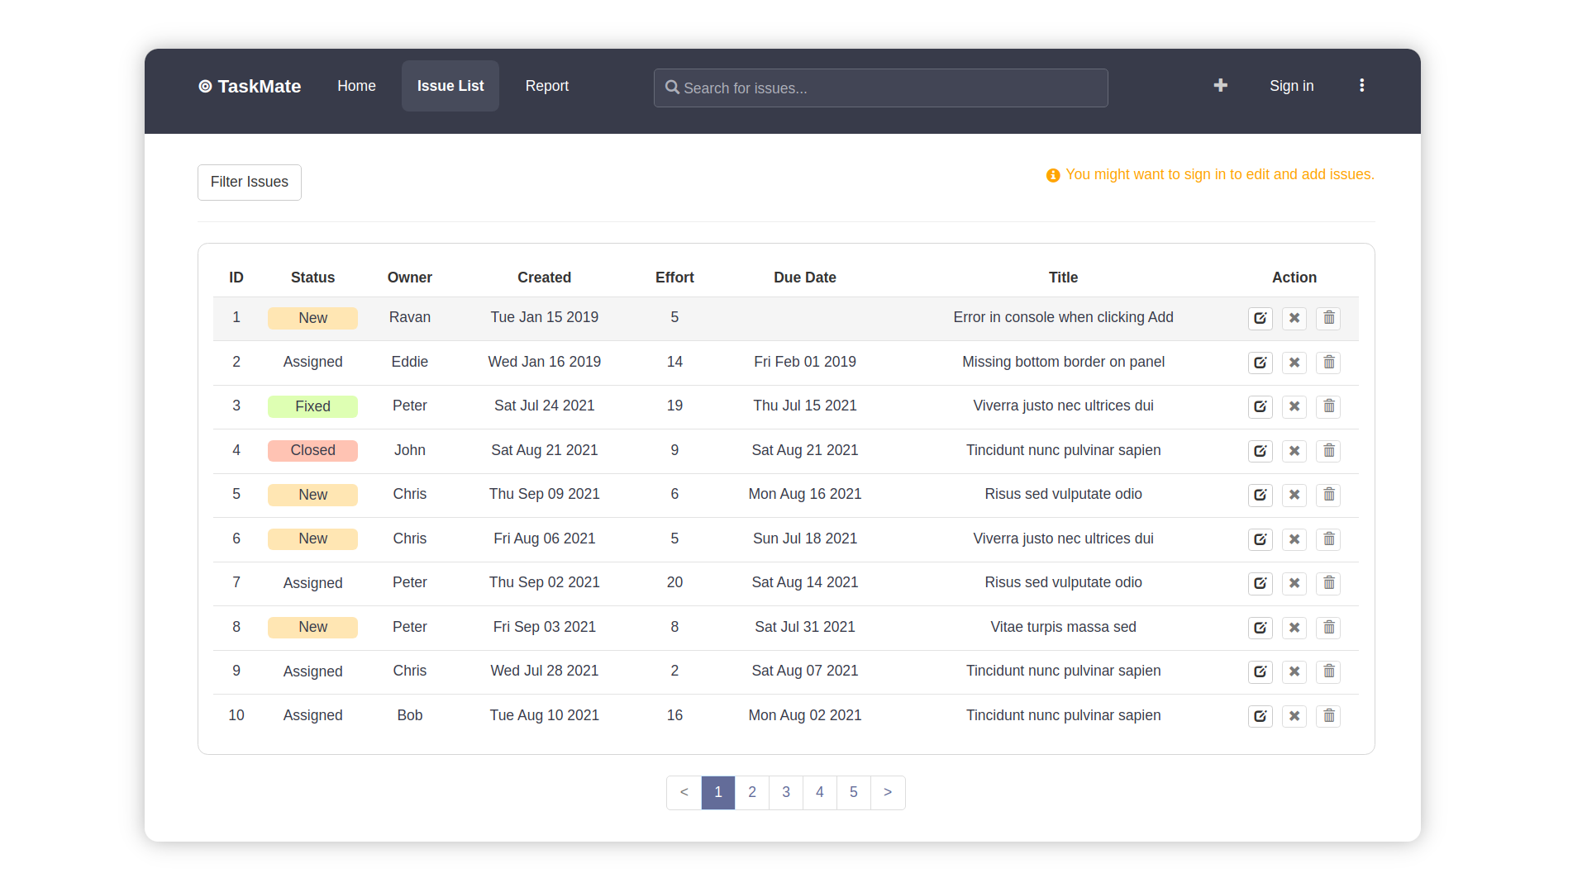Select the Issue List tab
Screen dimensions: 1587x892
[450, 86]
